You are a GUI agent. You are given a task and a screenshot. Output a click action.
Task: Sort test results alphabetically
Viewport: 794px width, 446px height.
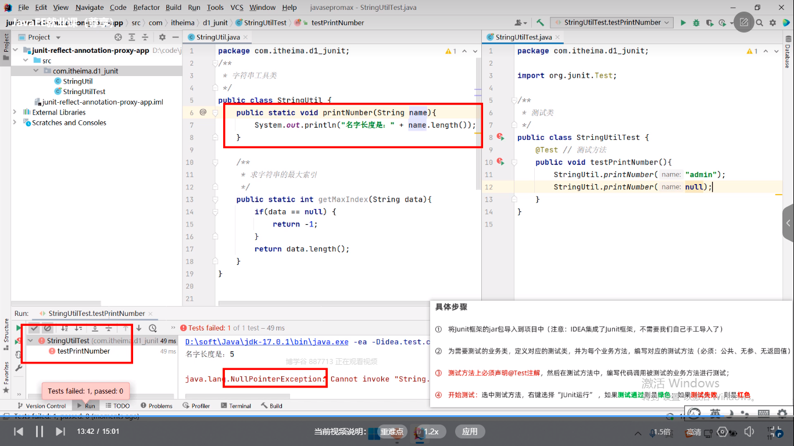pyautogui.click(x=65, y=328)
